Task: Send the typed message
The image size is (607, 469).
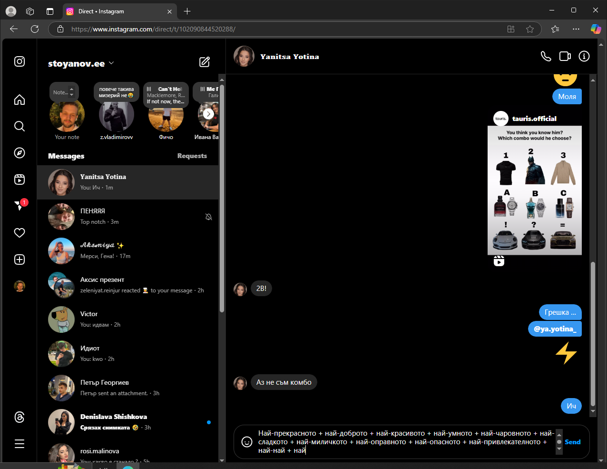Action: click(x=573, y=442)
